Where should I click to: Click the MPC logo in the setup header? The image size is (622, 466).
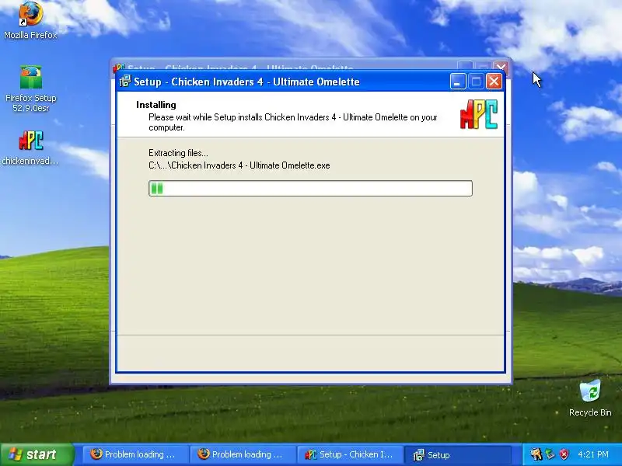(478, 114)
